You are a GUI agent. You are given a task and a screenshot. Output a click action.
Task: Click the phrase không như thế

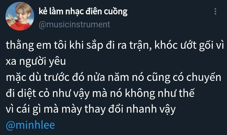click(x=160, y=93)
